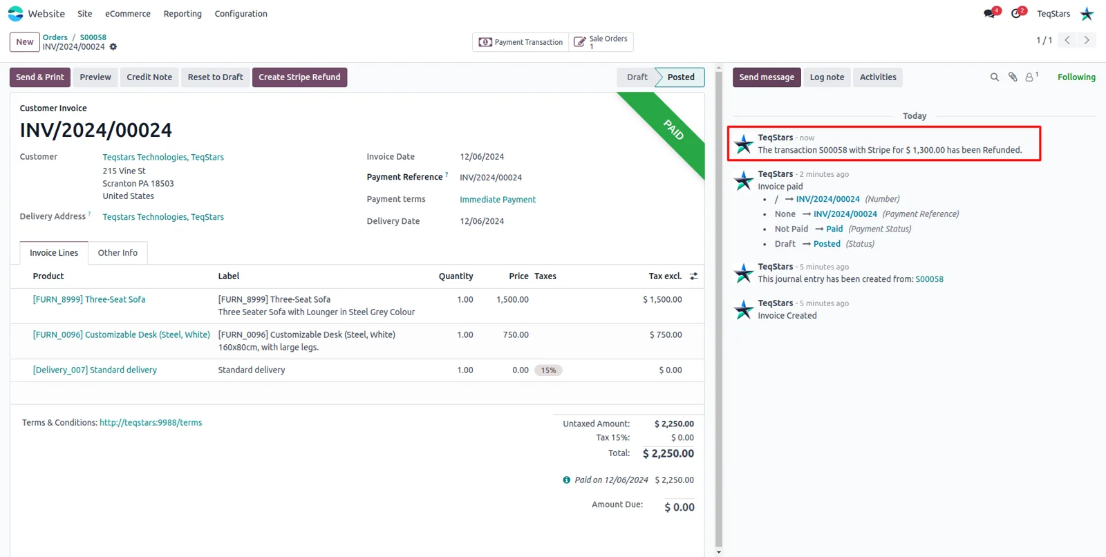
Task: Open the TeqStars user avatar menu
Action: click(1087, 13)
